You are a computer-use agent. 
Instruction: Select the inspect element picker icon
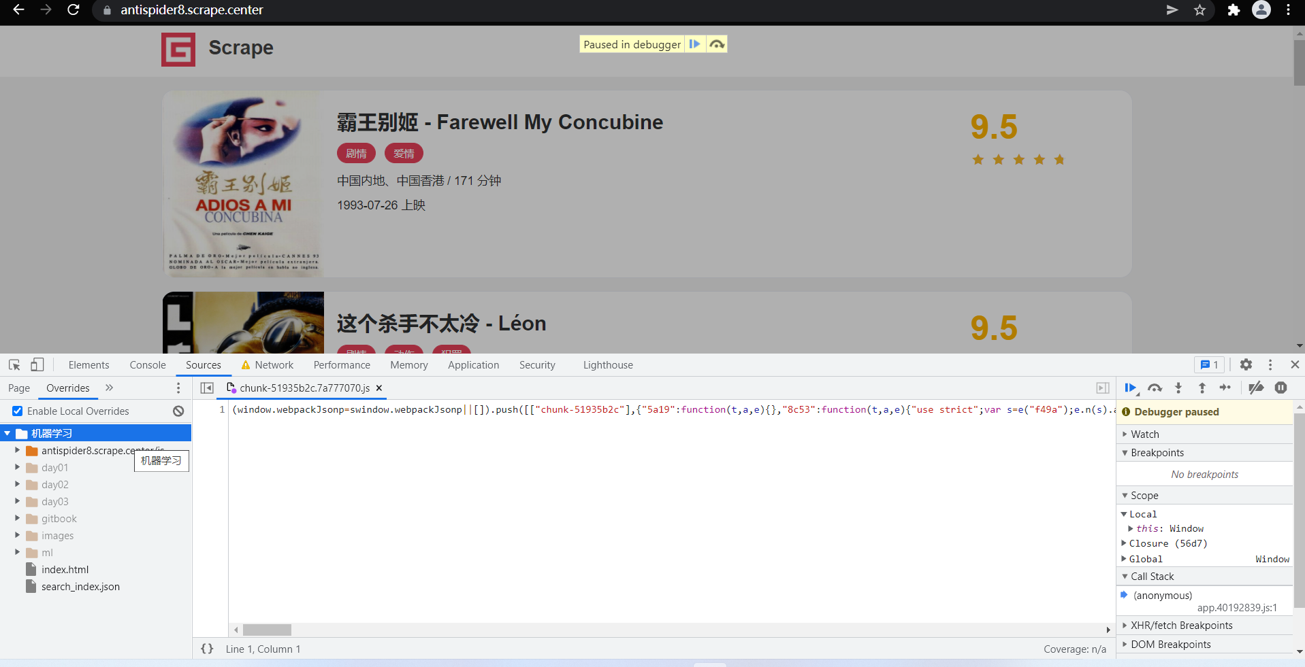coord(14,365)
